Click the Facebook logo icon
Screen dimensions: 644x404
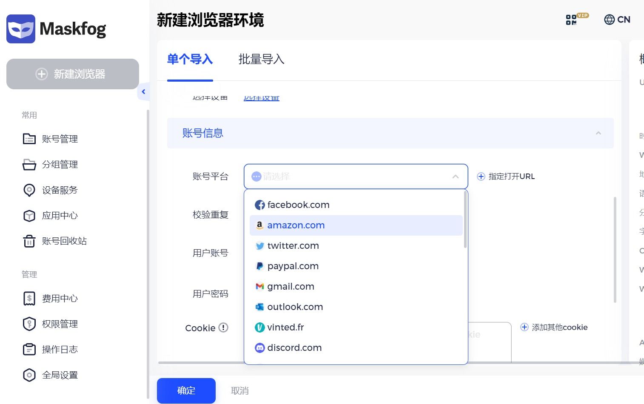tap(259, 205)
